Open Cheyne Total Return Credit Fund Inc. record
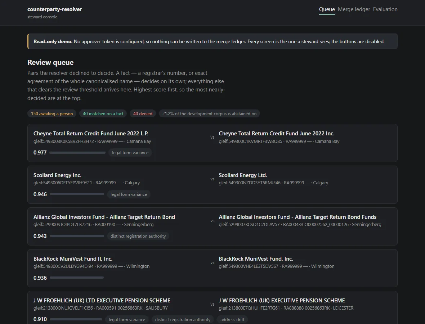425x324 pixels. [x=277, y=134]
